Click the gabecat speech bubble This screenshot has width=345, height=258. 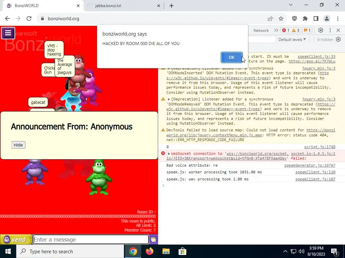[x=38, y=102]
